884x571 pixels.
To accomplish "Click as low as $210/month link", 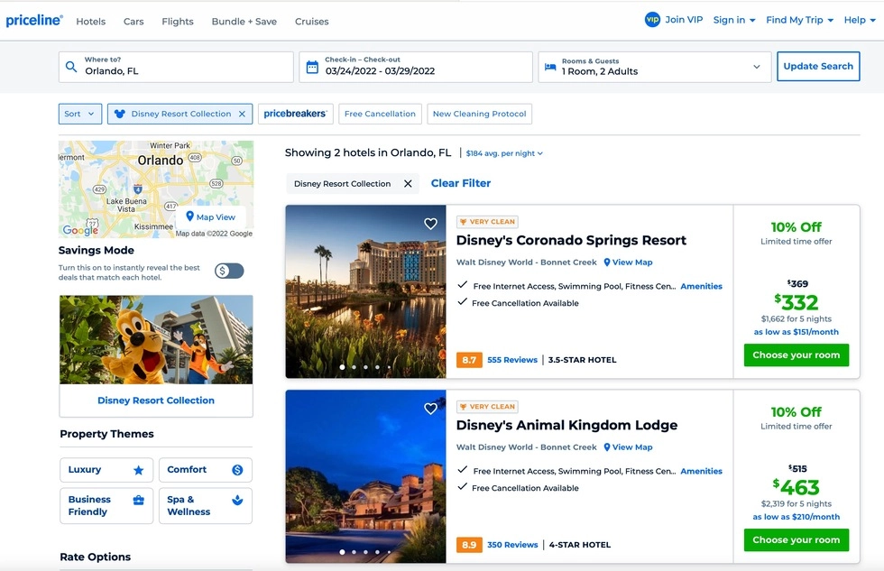I will pos(796,517).
